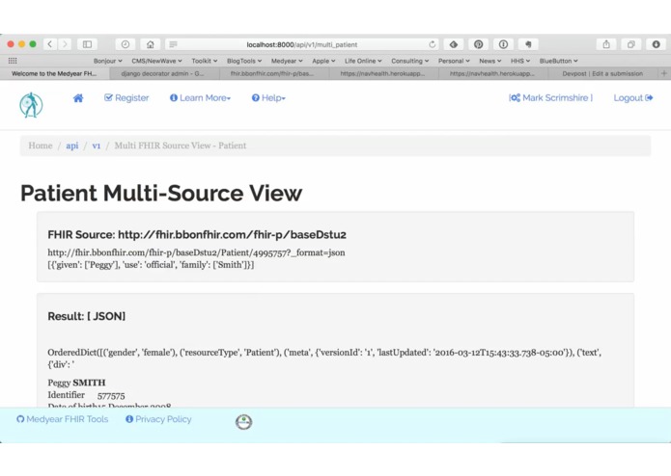Open the Life Online bookmarks folder
Viewport: 671px width, 476px height.
coord(363,61)
